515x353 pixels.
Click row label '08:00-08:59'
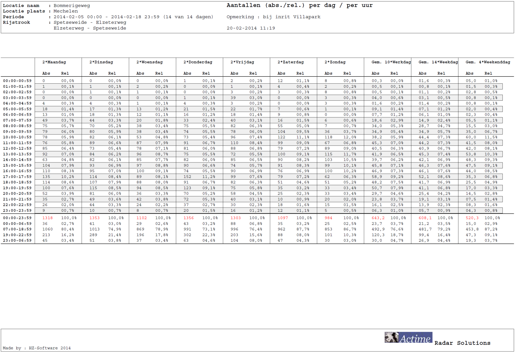click(17, 126)
